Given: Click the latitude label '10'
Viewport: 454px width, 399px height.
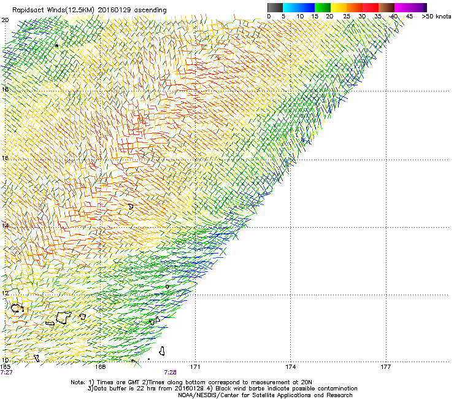Looking at the screenshot, I should coord(5,360).
